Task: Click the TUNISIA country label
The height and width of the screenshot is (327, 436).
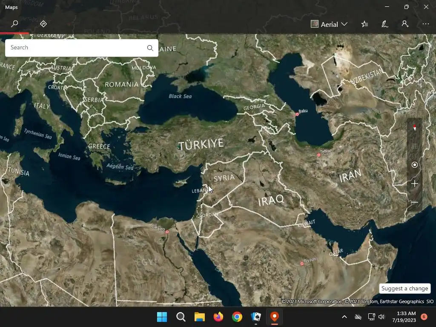Action: pos(18,172)
